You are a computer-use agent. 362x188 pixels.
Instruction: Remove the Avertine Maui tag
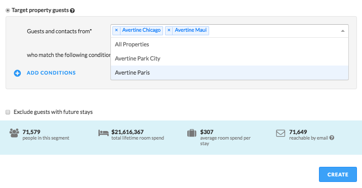169,30
